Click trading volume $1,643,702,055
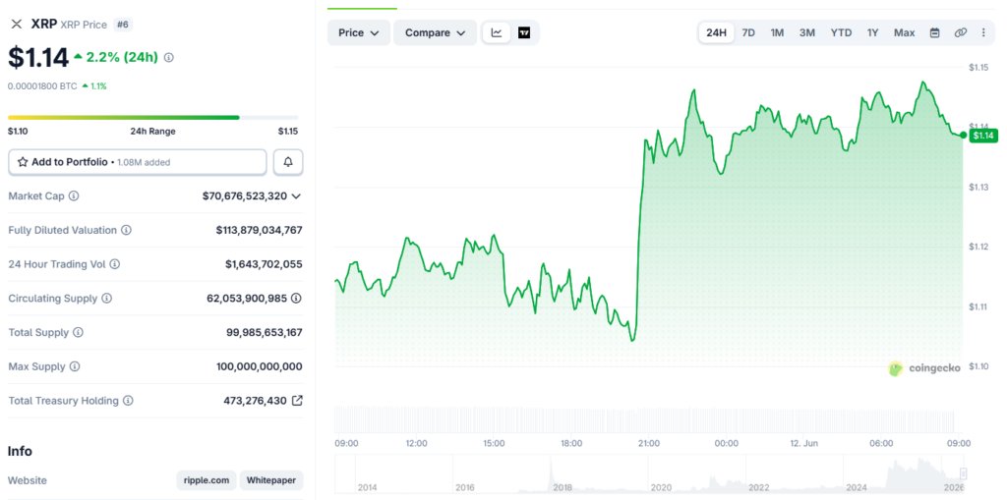The width and height of the screenshot is (1007, 500). pyautogui.click(x=264, y=264)
